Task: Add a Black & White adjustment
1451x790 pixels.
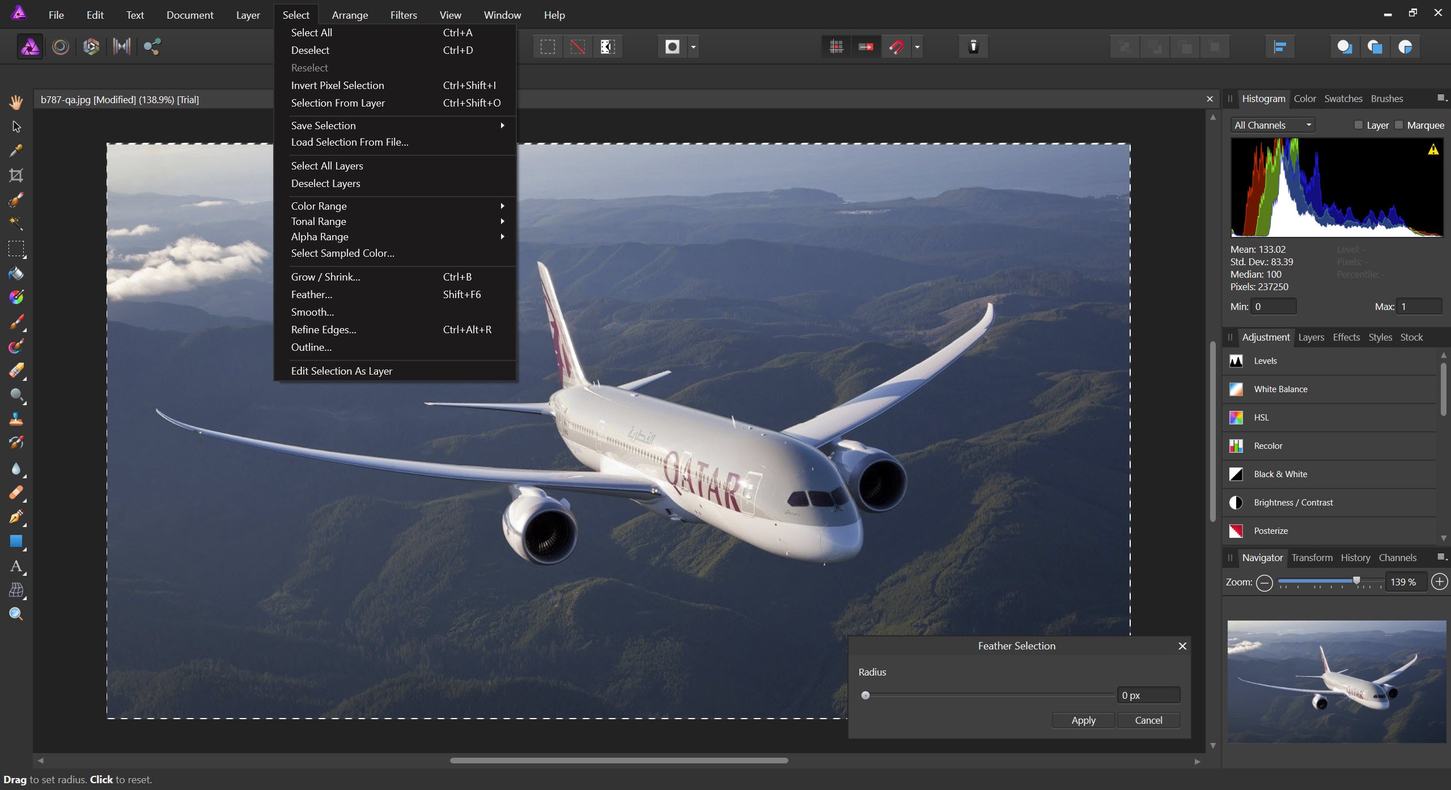Action: coord(1330,474)
